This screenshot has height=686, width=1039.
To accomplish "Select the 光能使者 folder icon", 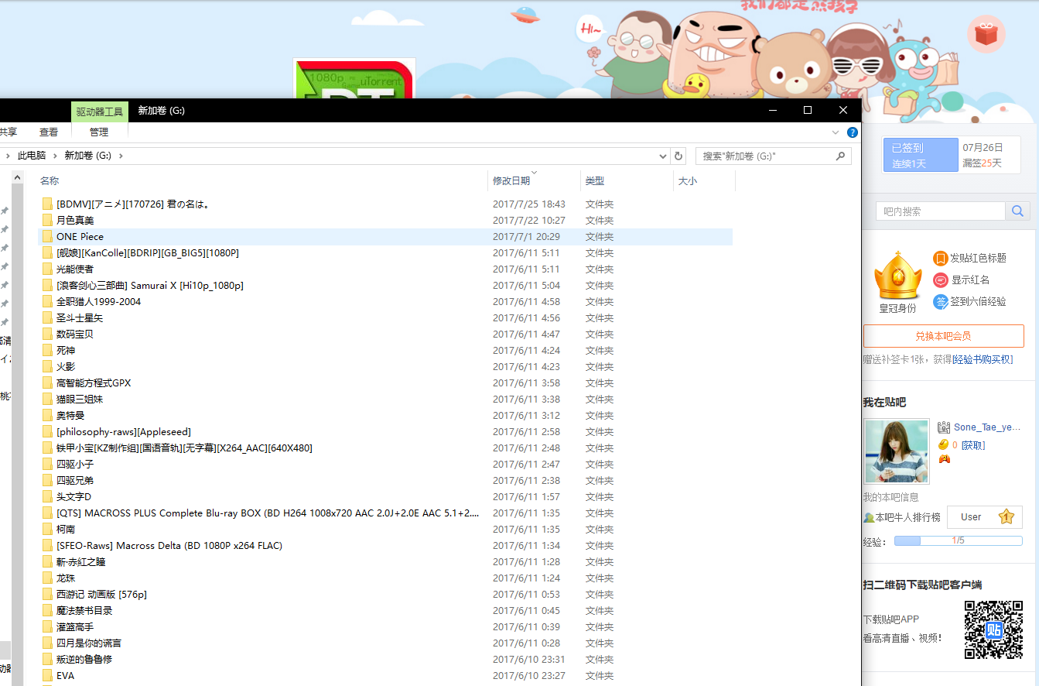I will pos(48,269).
